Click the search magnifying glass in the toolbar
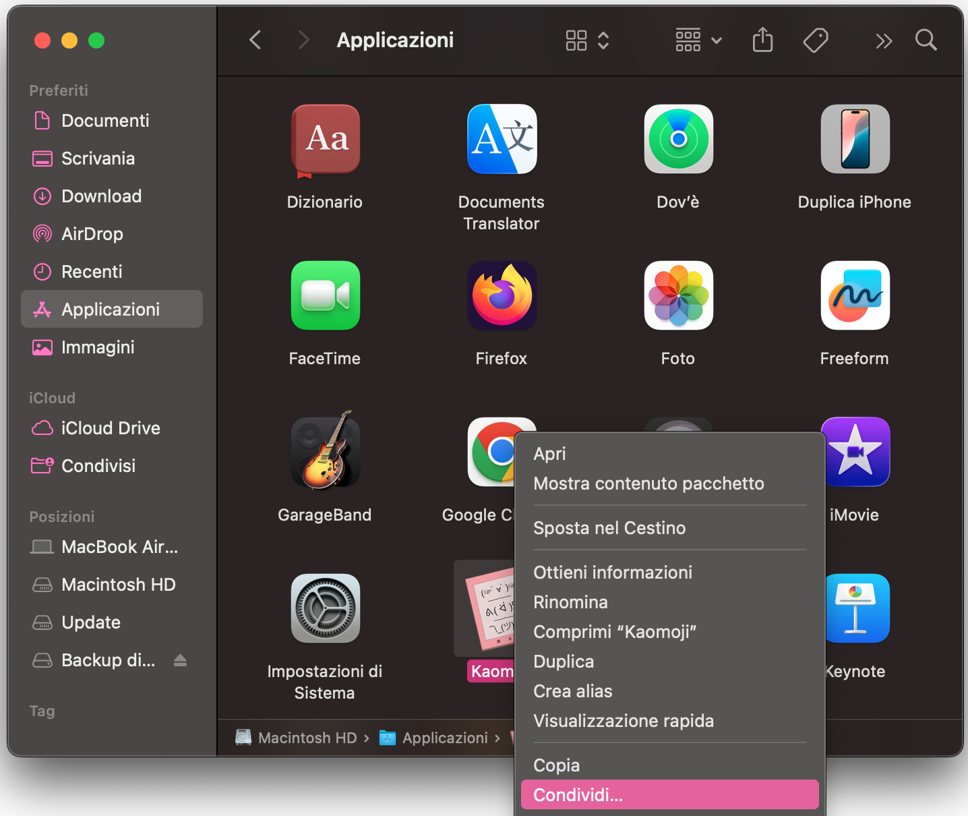This screenshot has height=816, width=968. point(926,40)
